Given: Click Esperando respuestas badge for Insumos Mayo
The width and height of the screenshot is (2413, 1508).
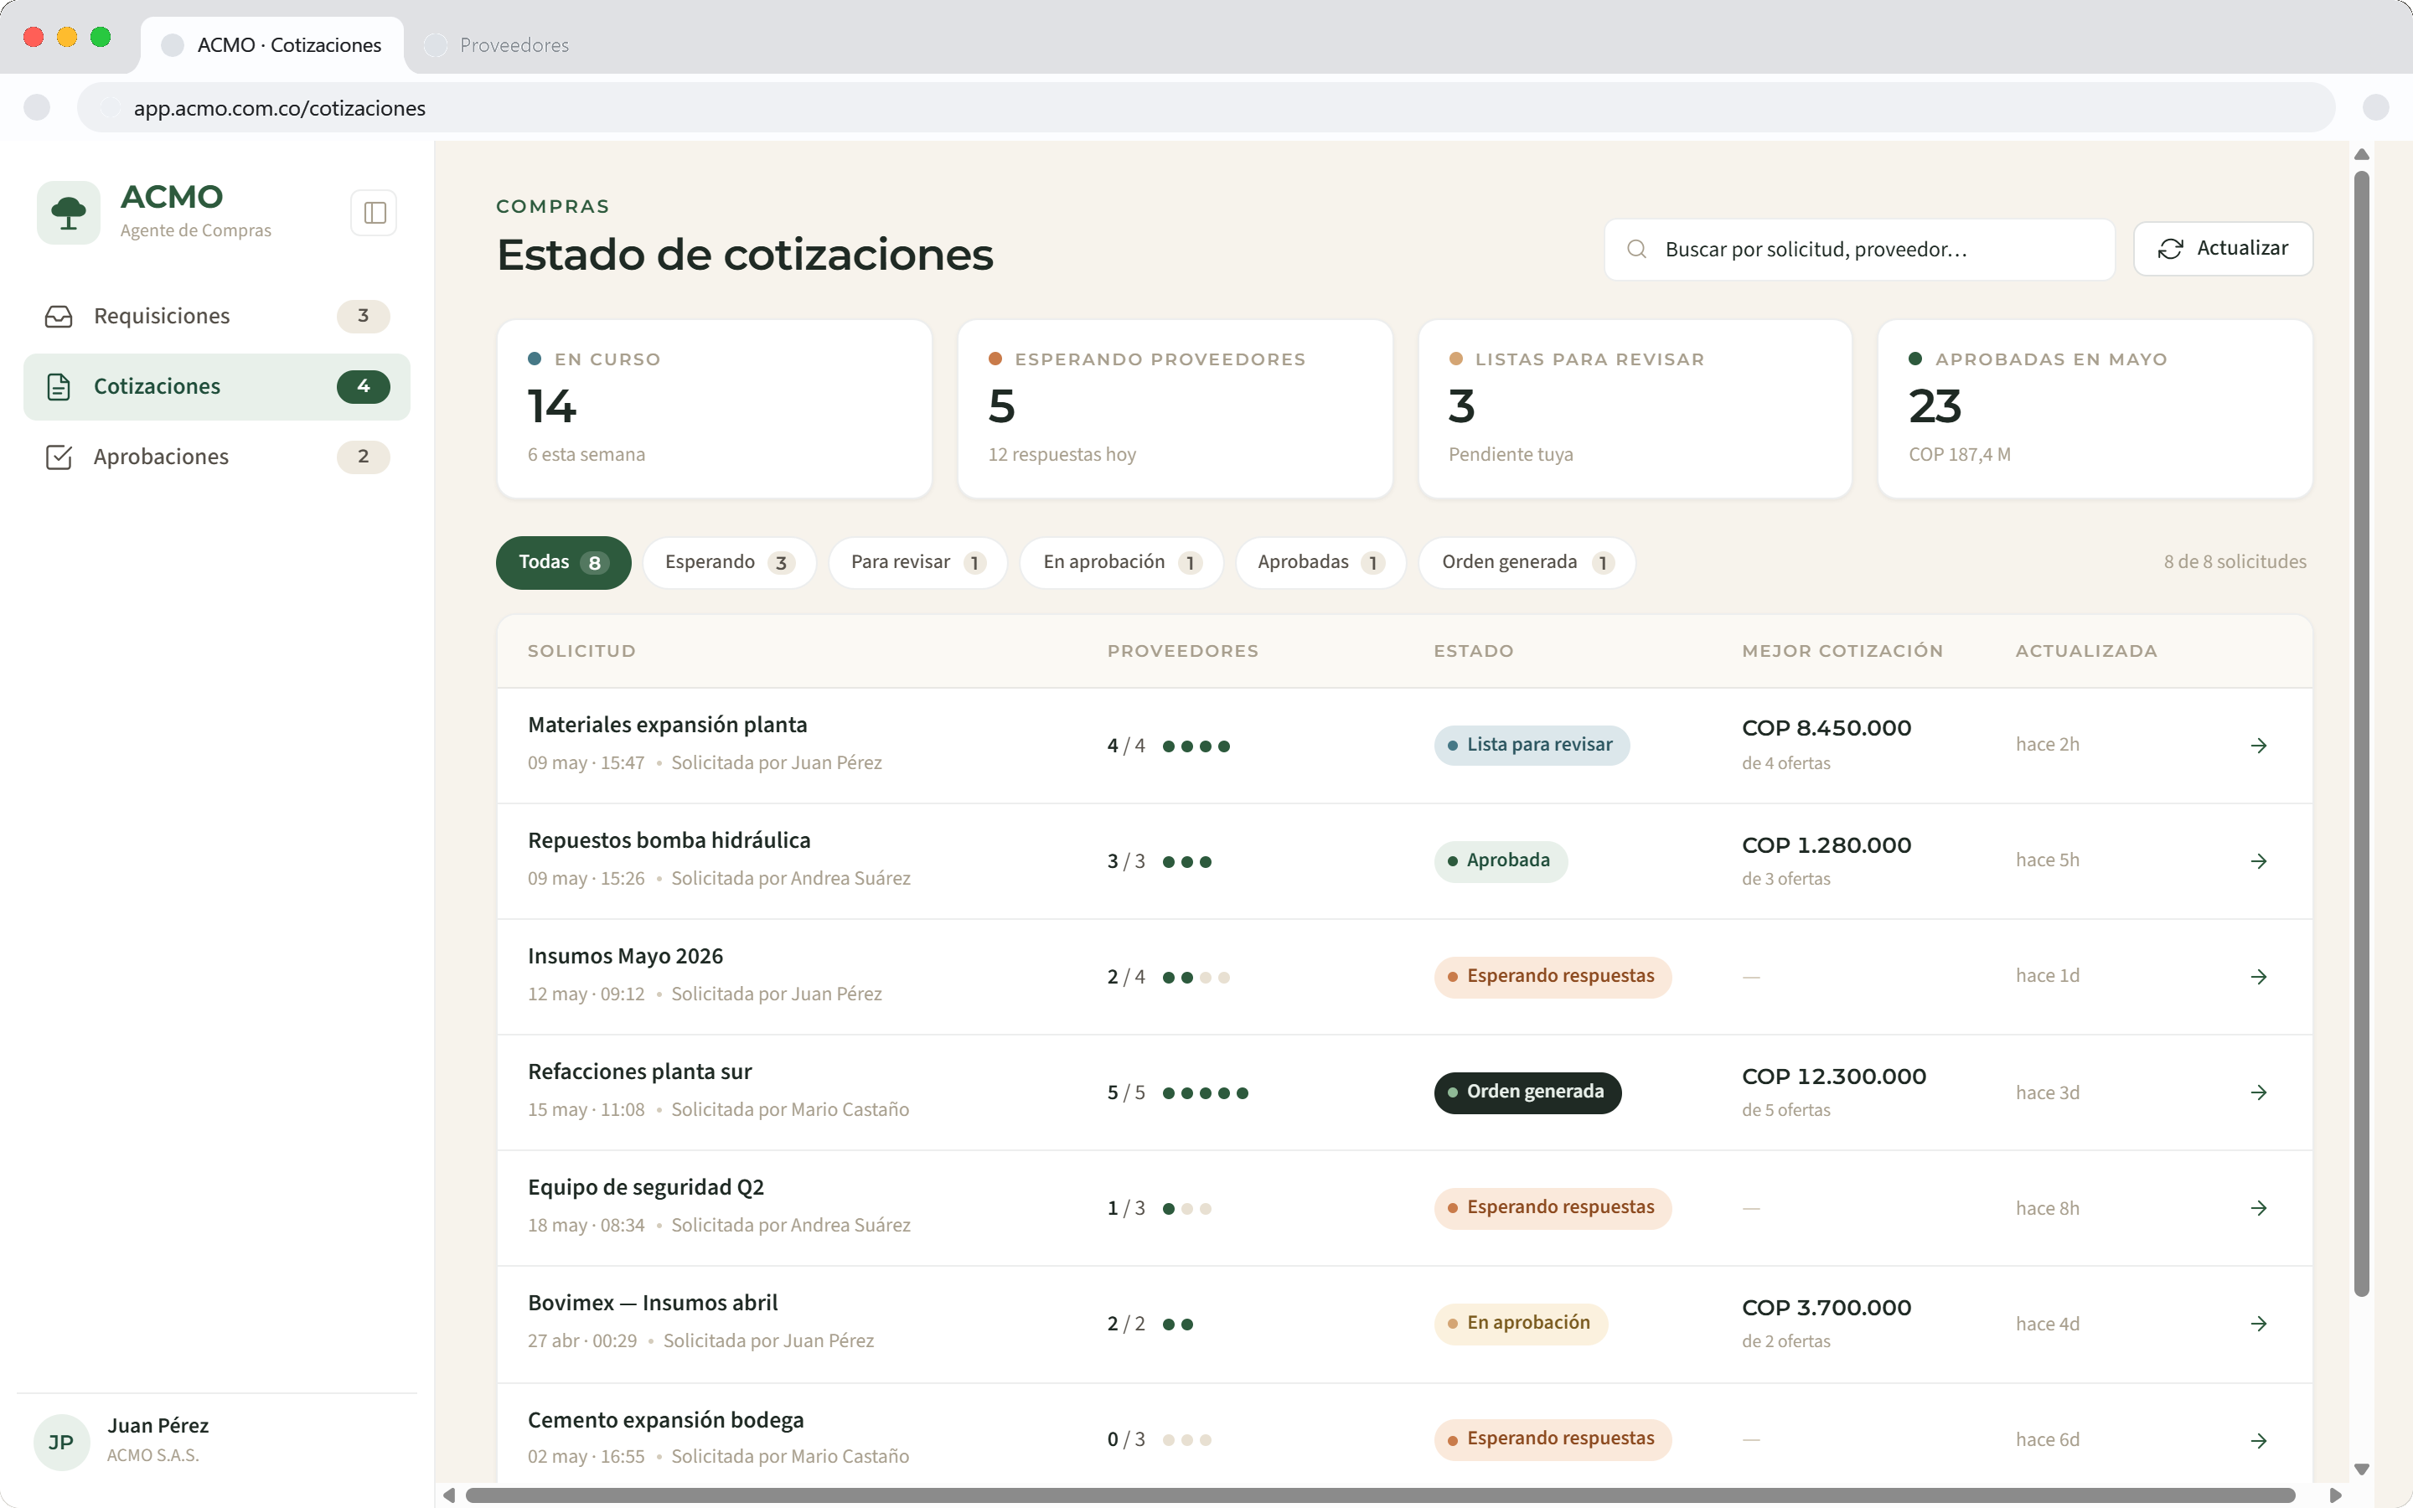Looking at the screenshot, I should (x=1553, y=976).
